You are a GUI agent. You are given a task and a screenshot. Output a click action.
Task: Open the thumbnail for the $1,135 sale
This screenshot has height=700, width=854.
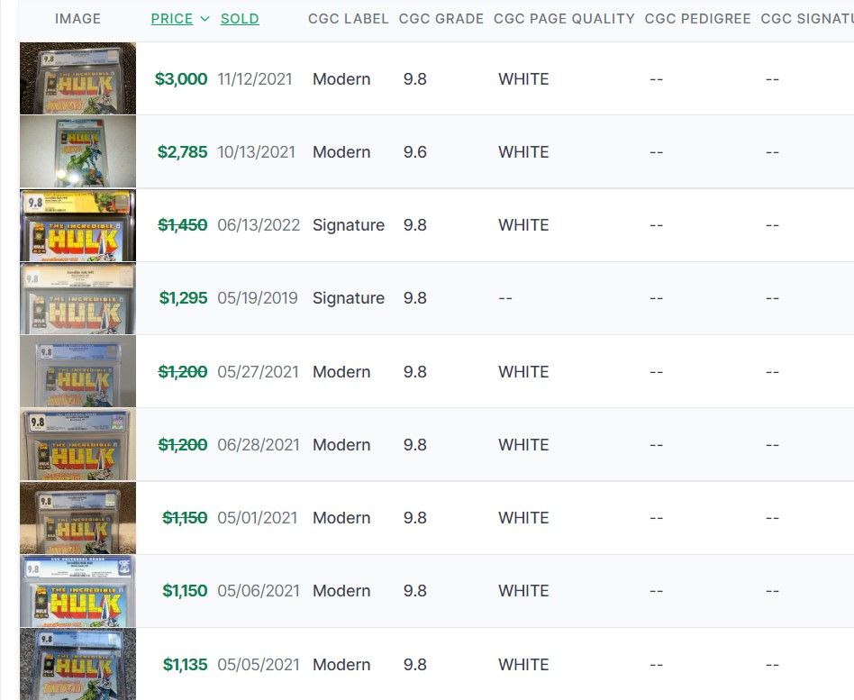pyautogui.click(x=77, y=664)
